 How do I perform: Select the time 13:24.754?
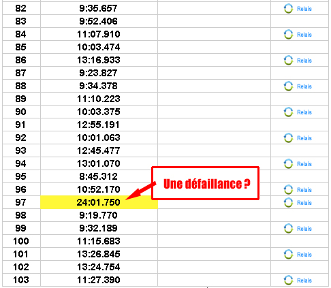[x=98, y=267]
